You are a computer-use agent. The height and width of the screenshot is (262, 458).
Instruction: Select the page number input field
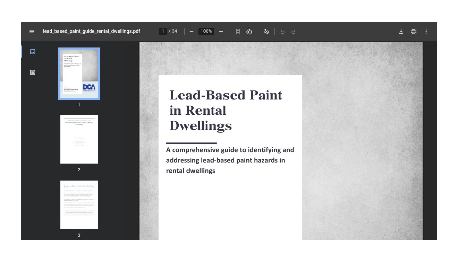coord(163,31)
